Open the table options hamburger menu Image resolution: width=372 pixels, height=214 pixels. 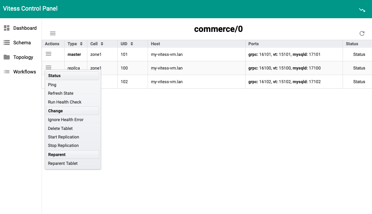[x=52, y=33]
